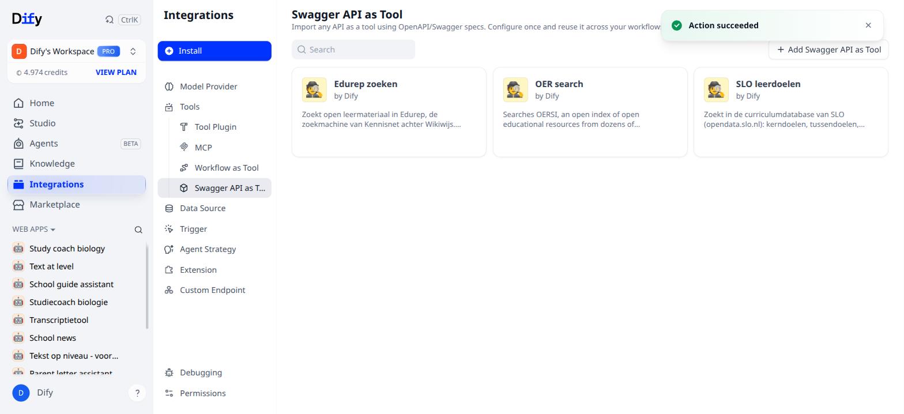Click the SLO leerdoelen detective icon

(716, 90)
